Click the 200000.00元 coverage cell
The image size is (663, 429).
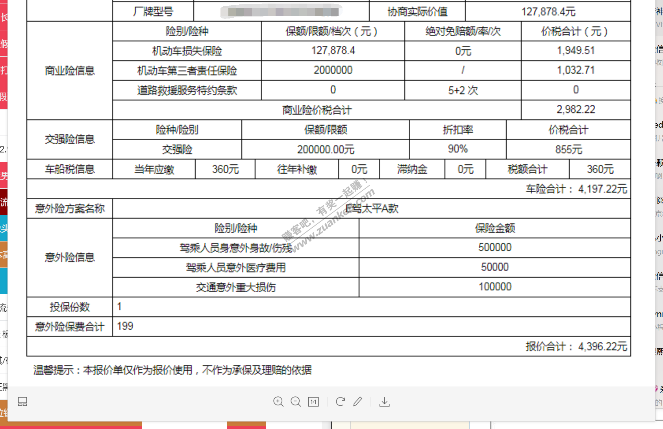click(326, 149)
